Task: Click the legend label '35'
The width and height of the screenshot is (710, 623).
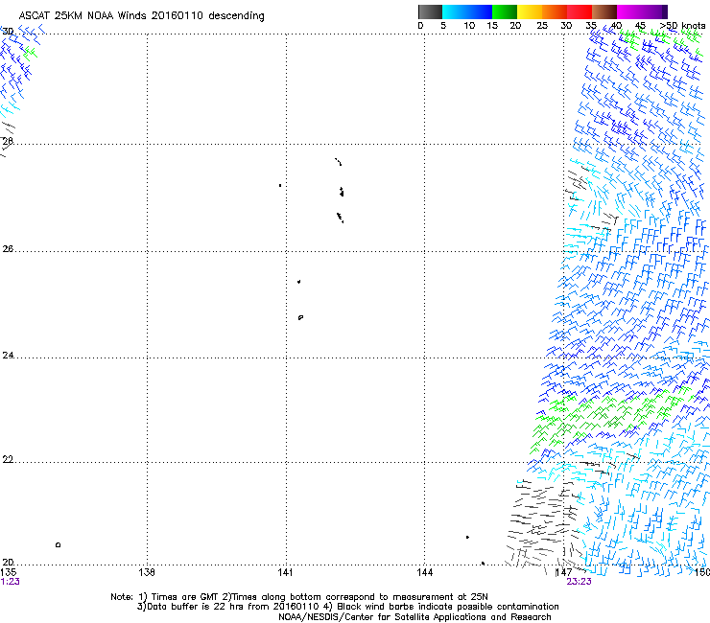Action: 591,26
